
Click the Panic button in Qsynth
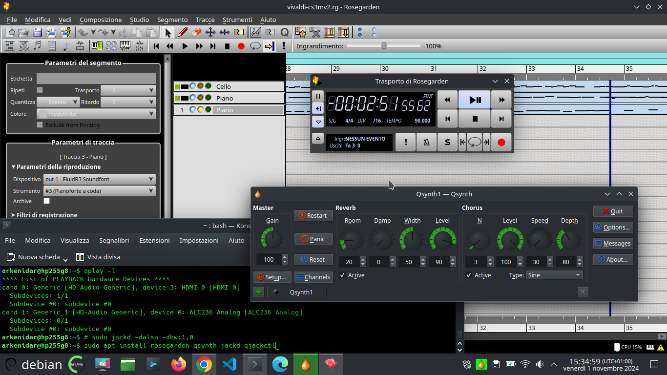(313, 239)
